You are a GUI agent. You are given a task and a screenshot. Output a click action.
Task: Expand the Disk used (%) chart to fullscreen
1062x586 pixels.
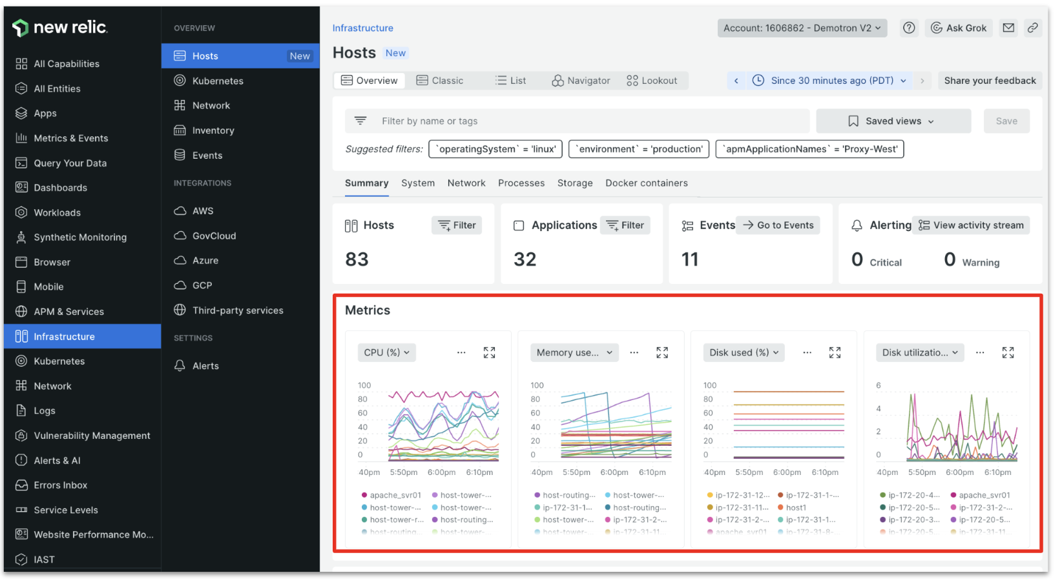835,352
